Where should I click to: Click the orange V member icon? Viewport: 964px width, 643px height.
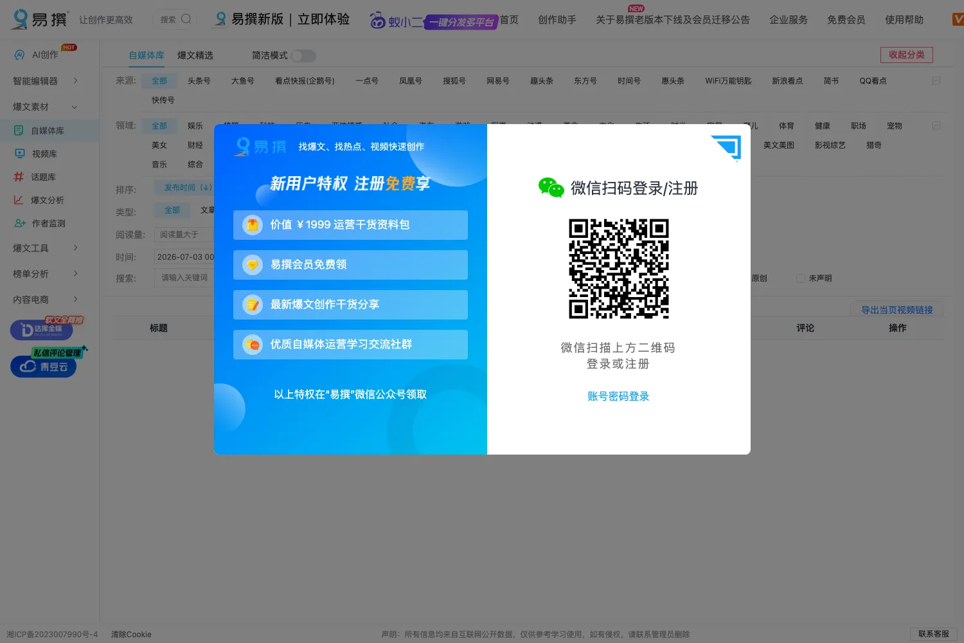[x=958, y=19]
